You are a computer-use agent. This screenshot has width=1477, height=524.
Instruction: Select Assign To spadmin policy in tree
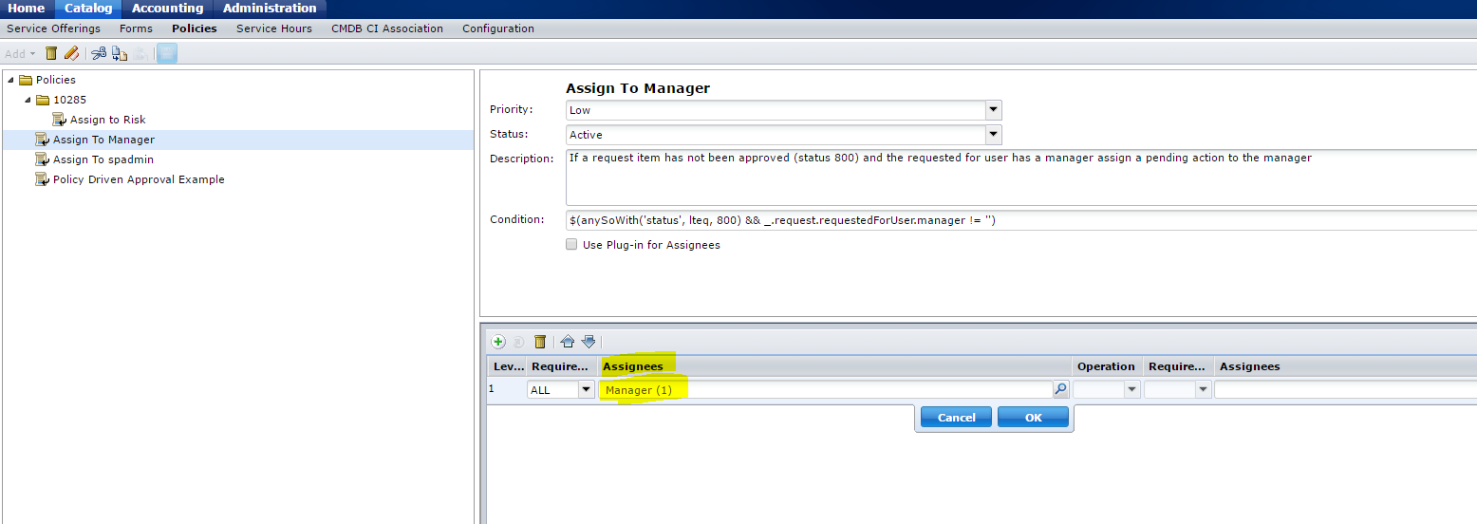click(x=103, y=159)
